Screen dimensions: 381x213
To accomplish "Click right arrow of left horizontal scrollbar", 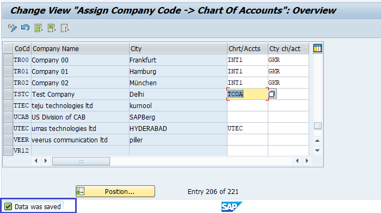I will 45,161.
